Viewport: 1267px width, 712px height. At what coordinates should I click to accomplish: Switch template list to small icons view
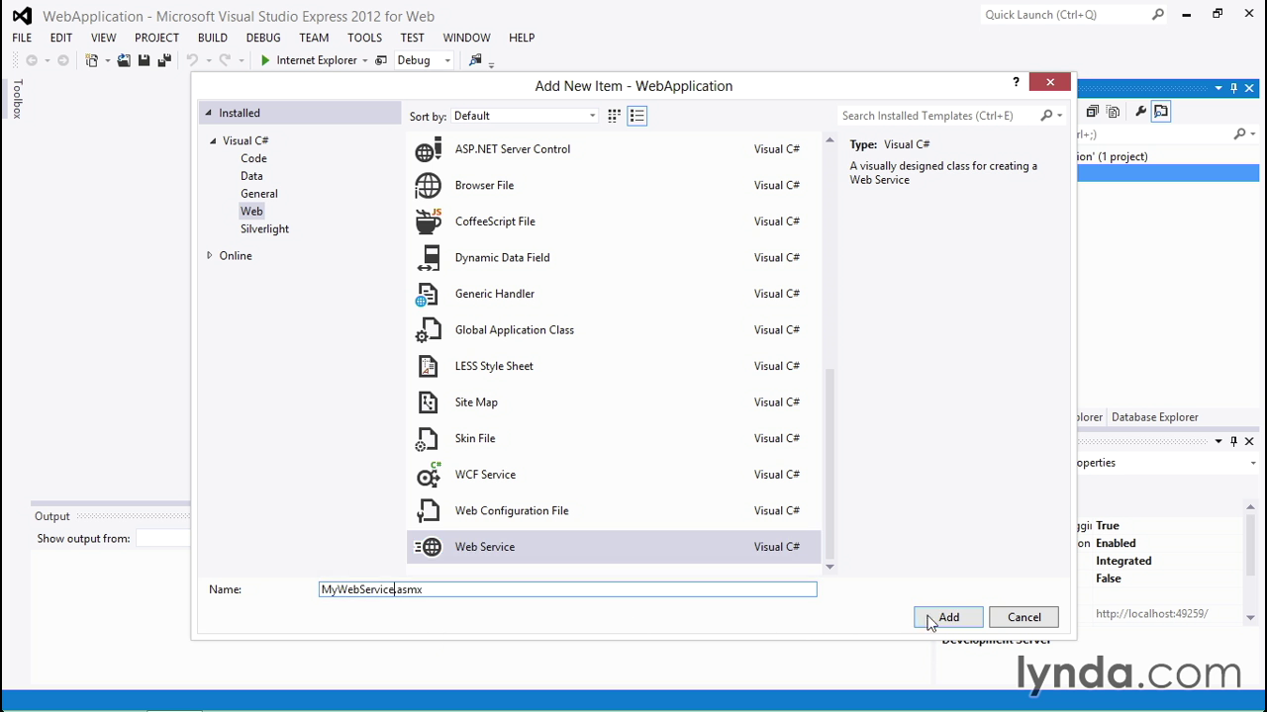coord(614,116)
